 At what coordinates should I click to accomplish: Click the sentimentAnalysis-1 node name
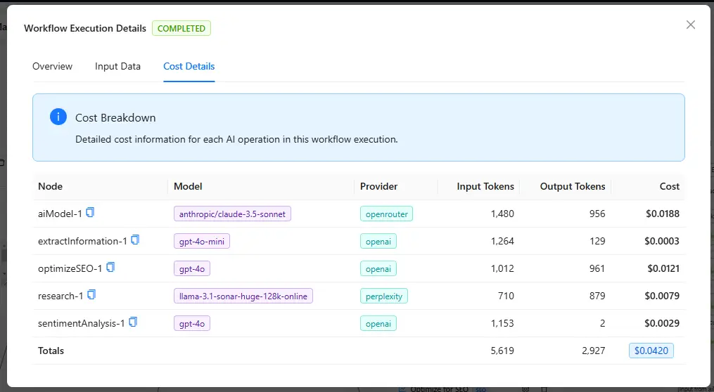[x=82, y=323]
